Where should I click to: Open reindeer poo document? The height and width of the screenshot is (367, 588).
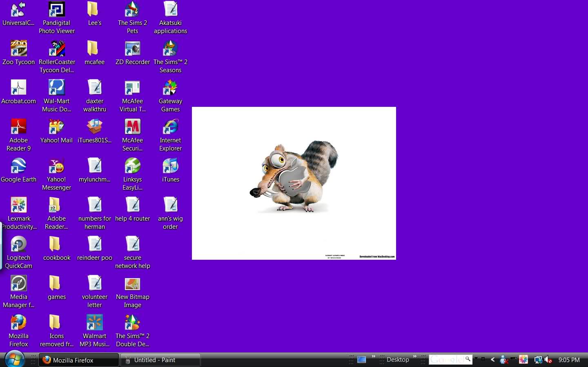click(94, 248)
